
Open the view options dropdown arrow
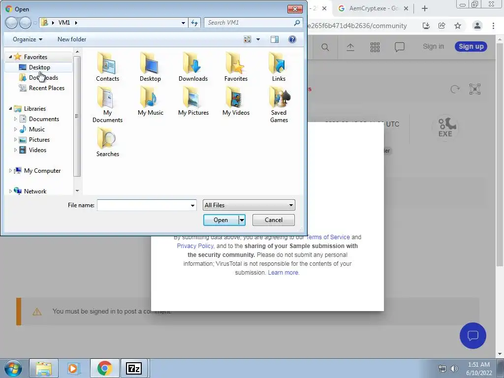point(258,39)
